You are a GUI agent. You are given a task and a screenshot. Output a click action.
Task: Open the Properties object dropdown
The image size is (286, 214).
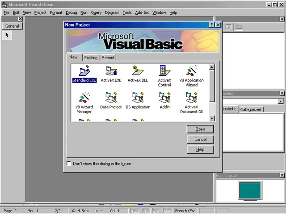(x=281, y=101)
